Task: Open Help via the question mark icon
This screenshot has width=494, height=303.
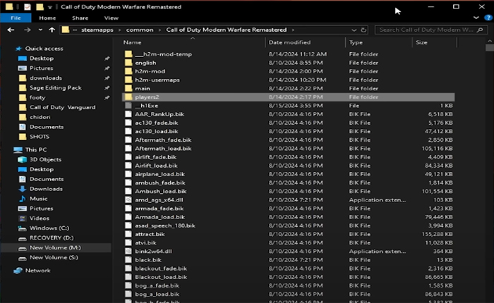Action: [488, 18]
